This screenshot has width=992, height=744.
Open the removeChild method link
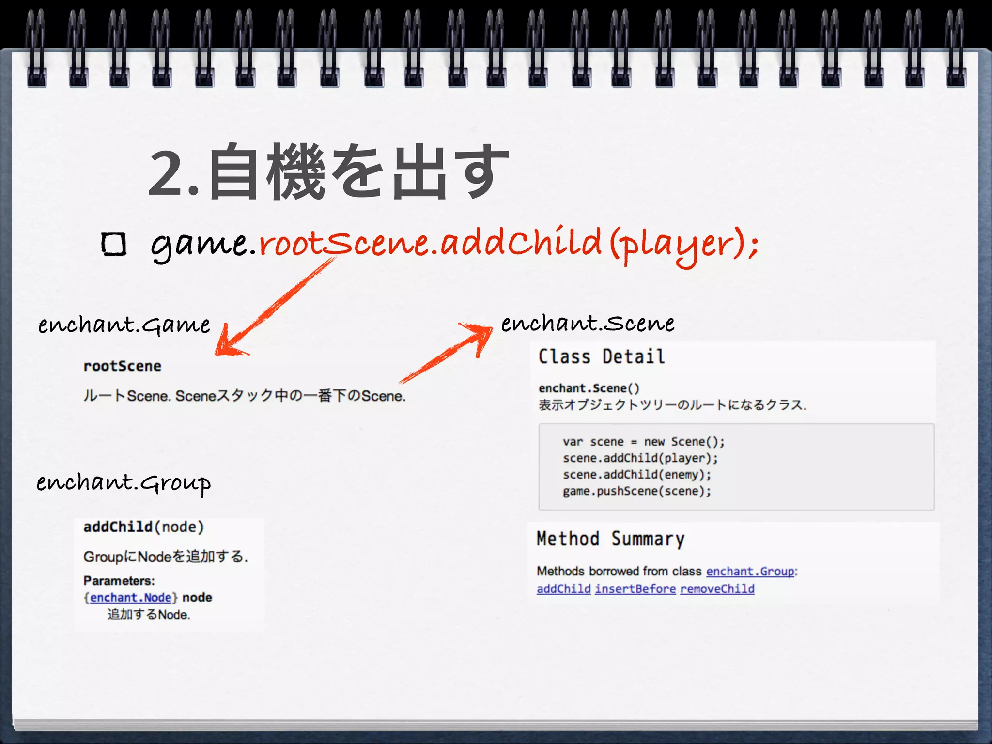click(x=717, y=589)
